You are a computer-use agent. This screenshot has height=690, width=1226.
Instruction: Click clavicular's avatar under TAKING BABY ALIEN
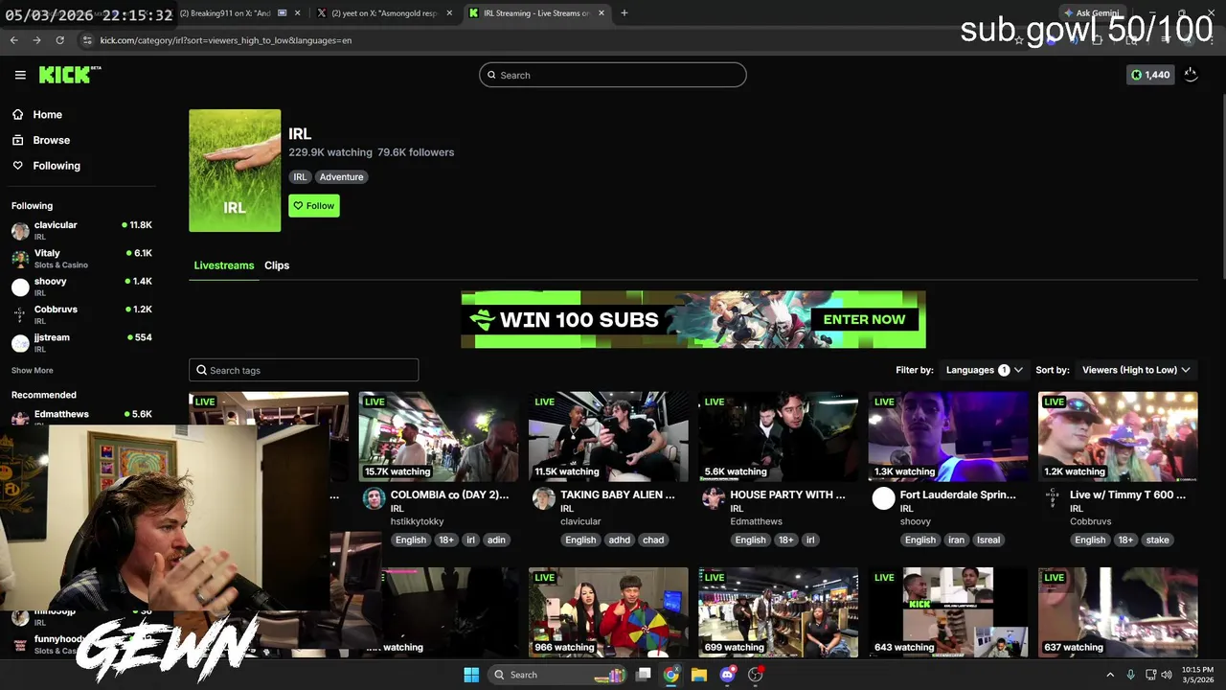(544, 498)
